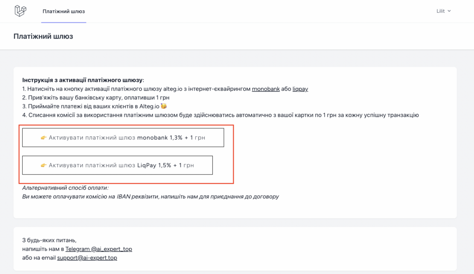Activate payment gateway monobank 1,3% + 1 грн
Viewport: 474px width, 274px height.
(x=123, y=138)
